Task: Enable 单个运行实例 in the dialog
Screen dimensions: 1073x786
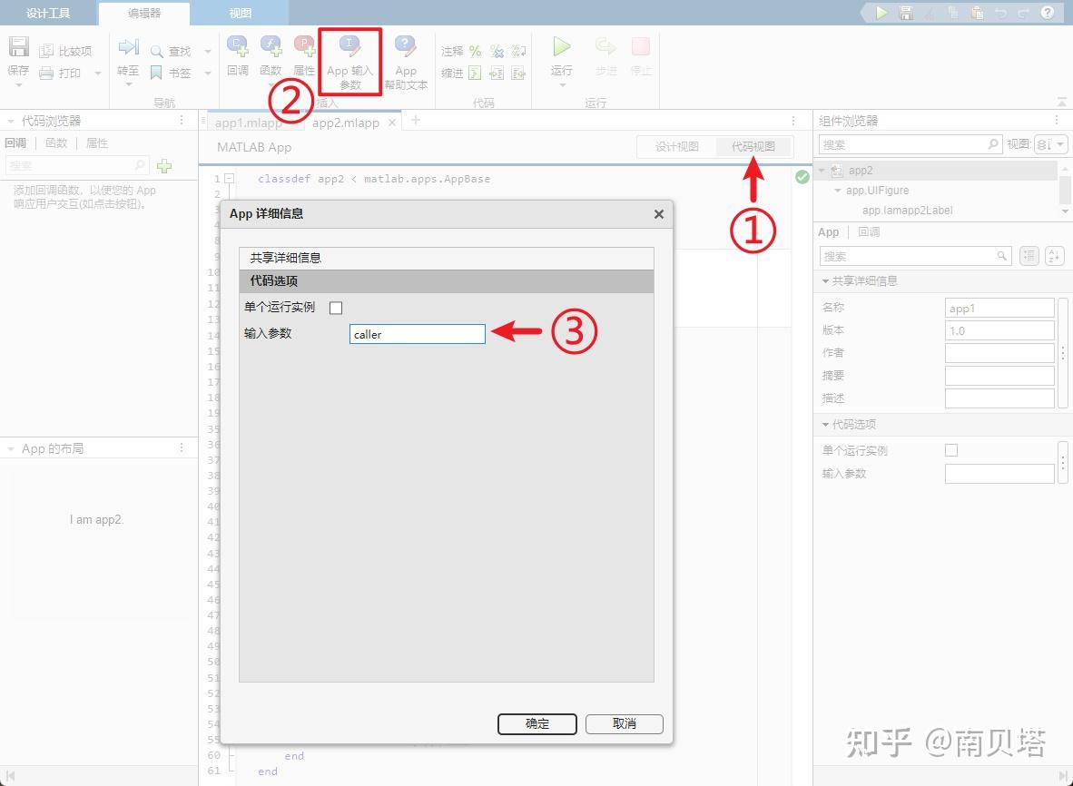Action: pos(336,308)
